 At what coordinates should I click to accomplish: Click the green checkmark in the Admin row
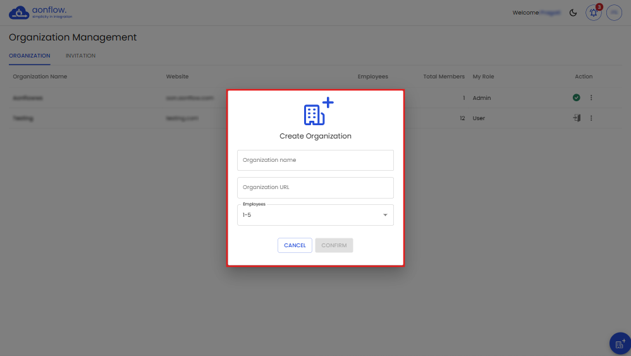(x=577, y=98)
